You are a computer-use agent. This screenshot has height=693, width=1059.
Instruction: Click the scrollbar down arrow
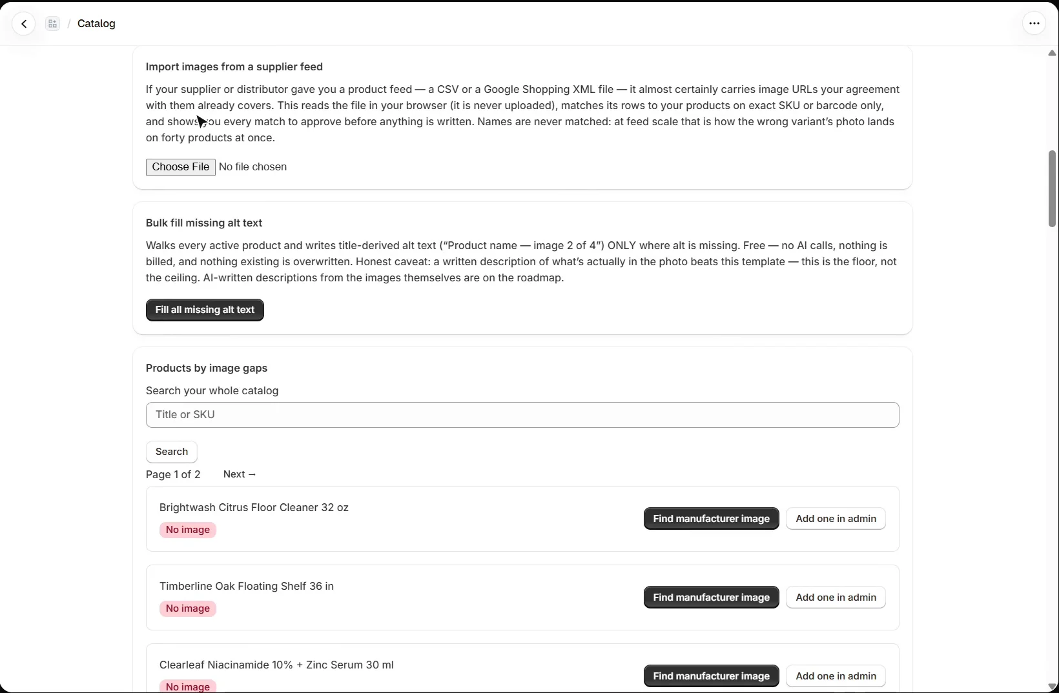(1052, 687)
